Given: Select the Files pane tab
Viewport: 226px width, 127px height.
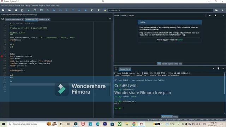Looking at the screenshot, I should [x=180, y=64].
